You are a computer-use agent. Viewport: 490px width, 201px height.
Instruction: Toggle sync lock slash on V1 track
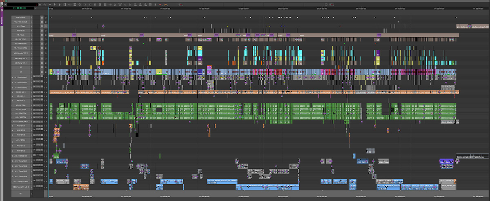31,72
